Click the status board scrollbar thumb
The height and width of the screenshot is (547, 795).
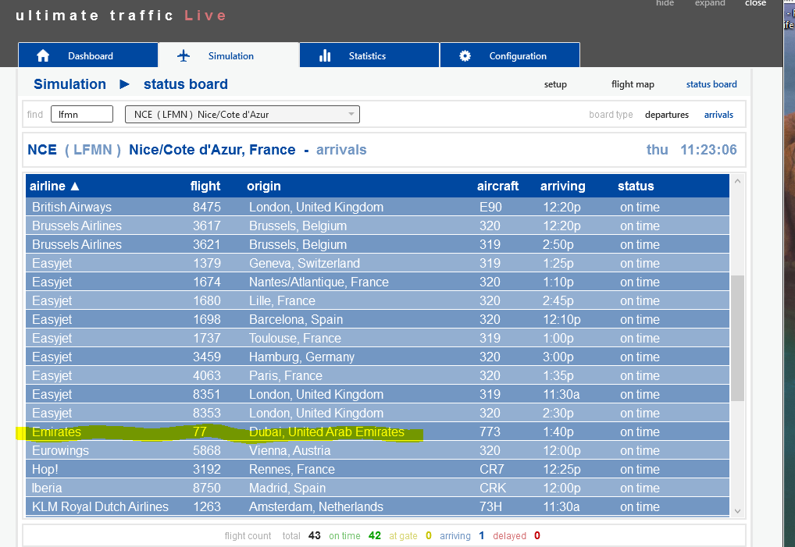pos(738,339)
